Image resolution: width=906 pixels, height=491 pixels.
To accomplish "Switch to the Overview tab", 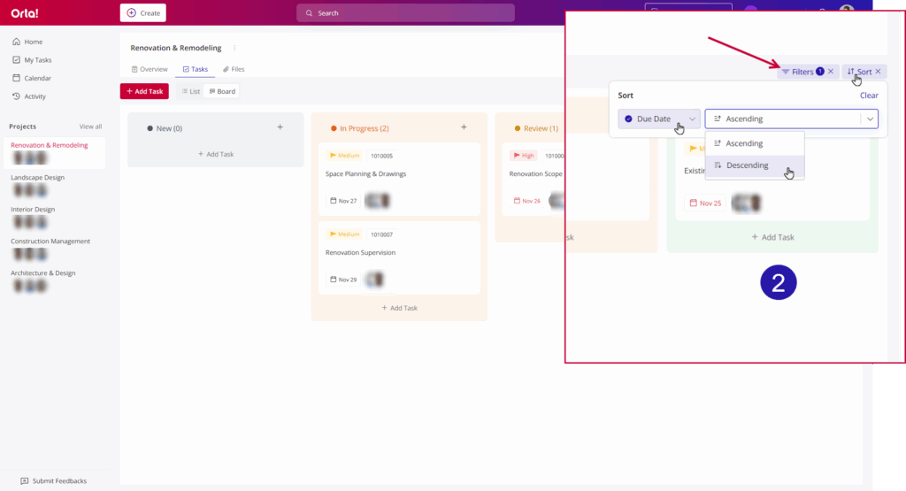I will pos(150,69).
